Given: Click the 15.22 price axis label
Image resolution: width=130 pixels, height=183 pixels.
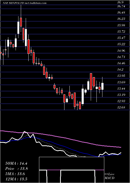Looking at the screenshot, I should tap(121, 44).
